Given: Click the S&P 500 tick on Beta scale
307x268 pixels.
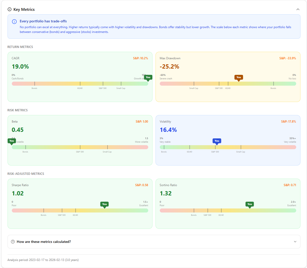Looking at the screenshot, I should [x=80, y=147].
